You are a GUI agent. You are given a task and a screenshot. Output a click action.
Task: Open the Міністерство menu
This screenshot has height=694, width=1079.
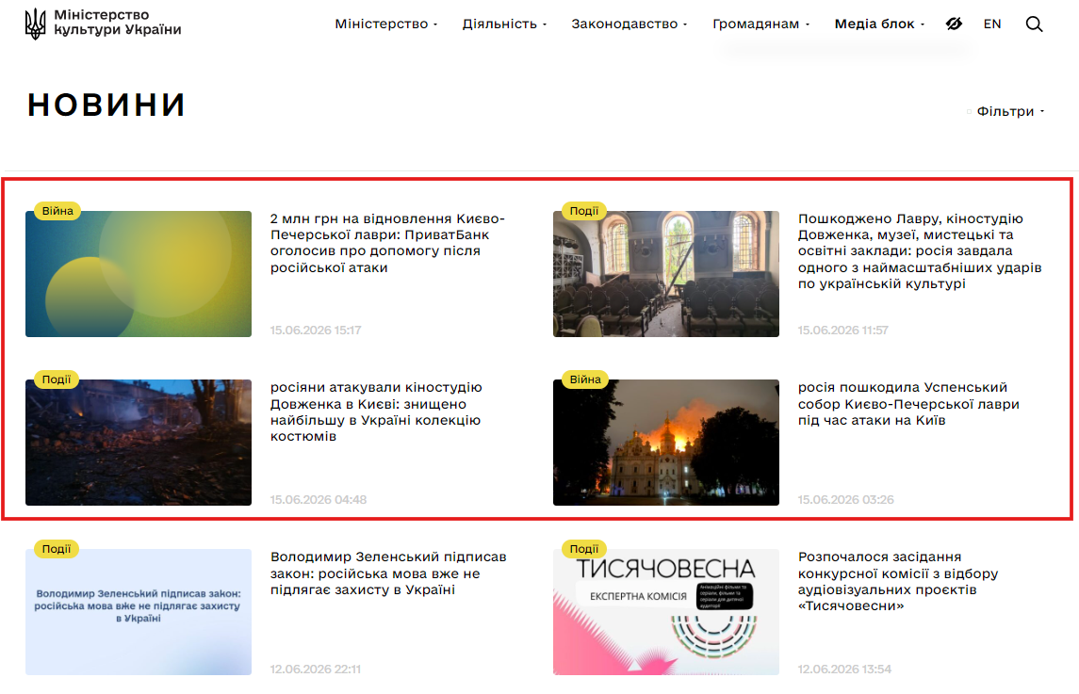tap(386, 24)
